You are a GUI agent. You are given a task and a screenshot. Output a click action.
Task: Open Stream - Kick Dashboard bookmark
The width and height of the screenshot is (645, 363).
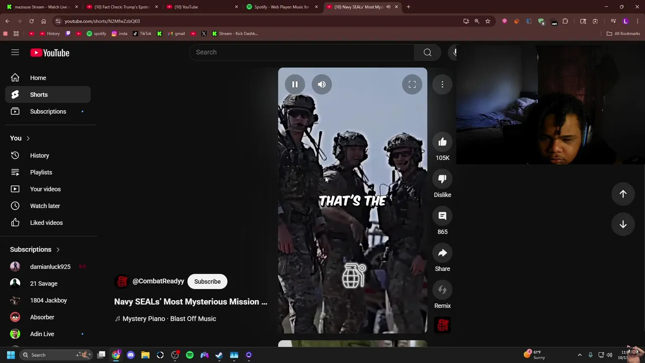click(x=235, y=33)
